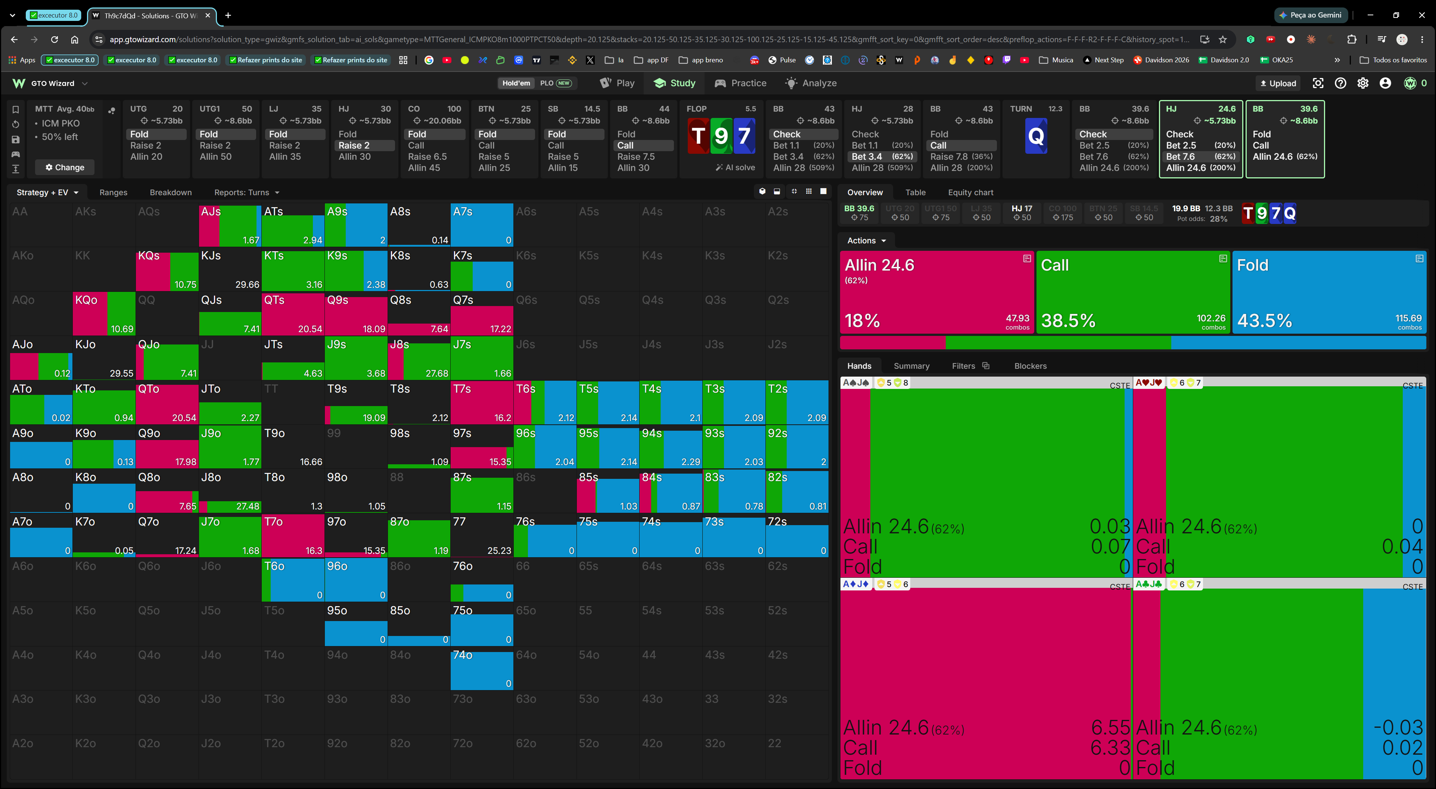This screenshot has width=1436, height=789.
Task: Open the browser tab search chevron
Action: pyautogui.click(x=12, y=16)
